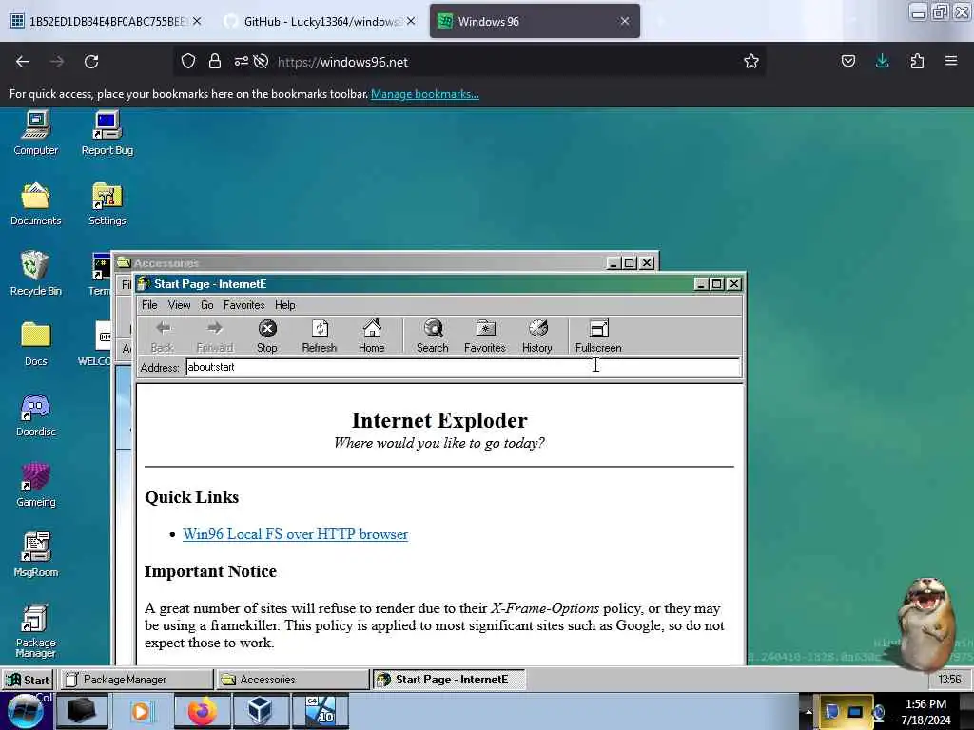Bookmark page with the star icon
Image resolution: width=974 pixels, height=730 pixels.
coord(751,62)
